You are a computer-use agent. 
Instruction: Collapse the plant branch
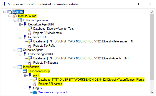tap(25, 75)
